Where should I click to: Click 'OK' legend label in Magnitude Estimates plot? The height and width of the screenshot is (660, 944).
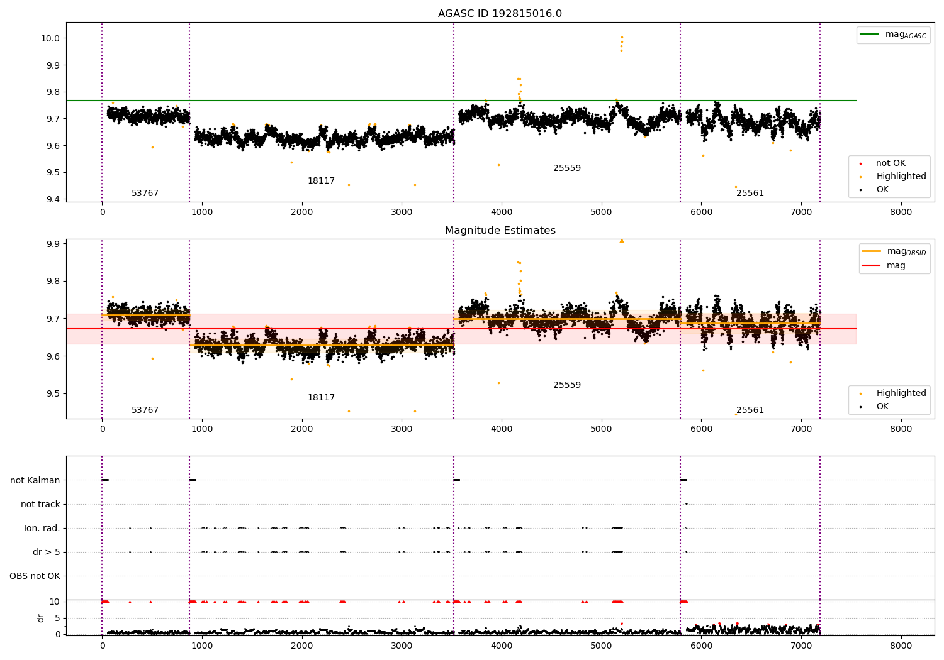pyautogui.click(x=882, y=407)
